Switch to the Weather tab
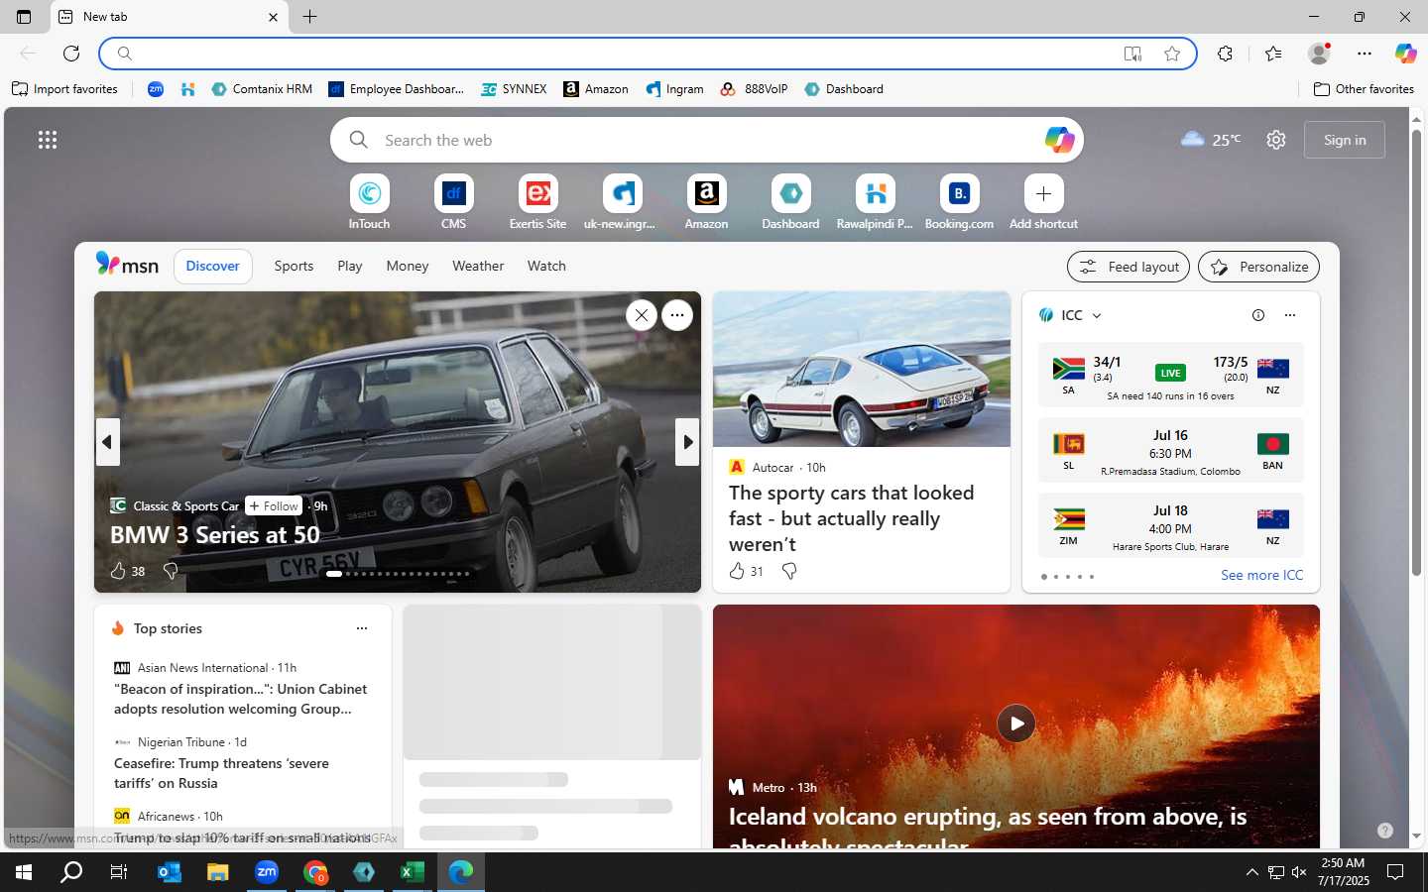The image size is (1428, 892). 478,266
